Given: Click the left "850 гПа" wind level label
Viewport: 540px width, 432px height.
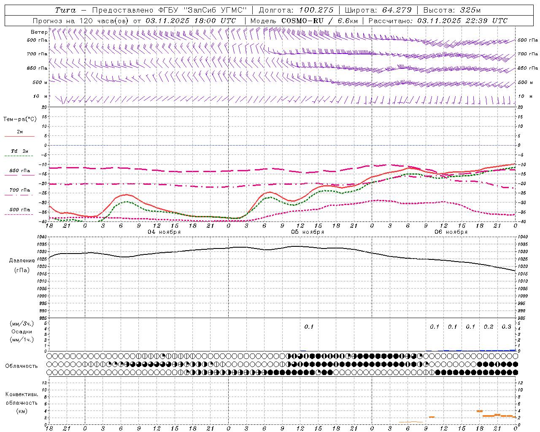Looking at the screenshot, I should 37,68.
